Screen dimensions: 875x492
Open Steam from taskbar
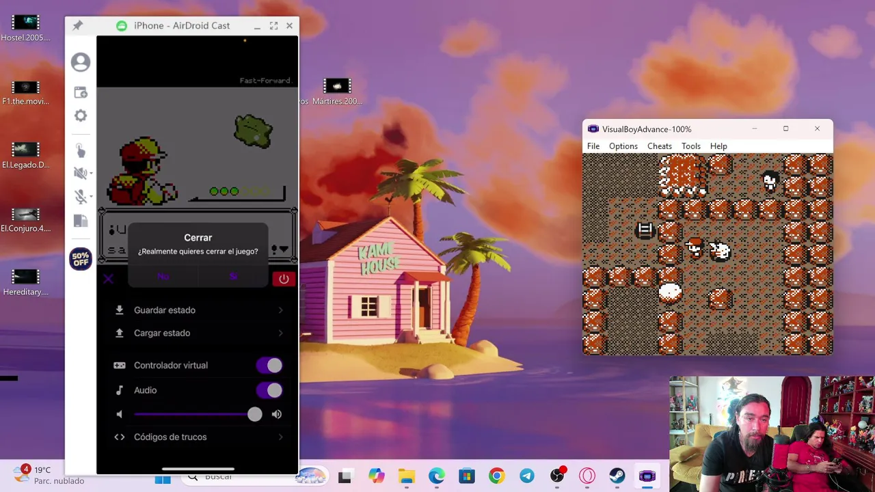[x=617, y=476]
